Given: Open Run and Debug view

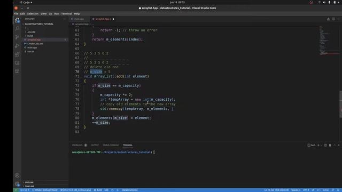Looking at the screenshot, I should [17, 46].
